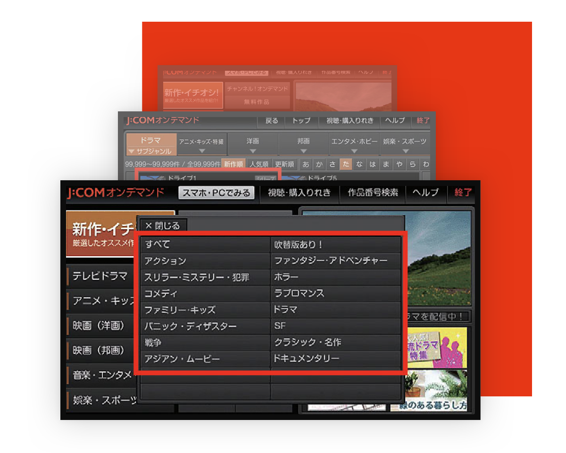Filter by kana た
This screenshot has width=566, height=453.
(x=346, y=165)
